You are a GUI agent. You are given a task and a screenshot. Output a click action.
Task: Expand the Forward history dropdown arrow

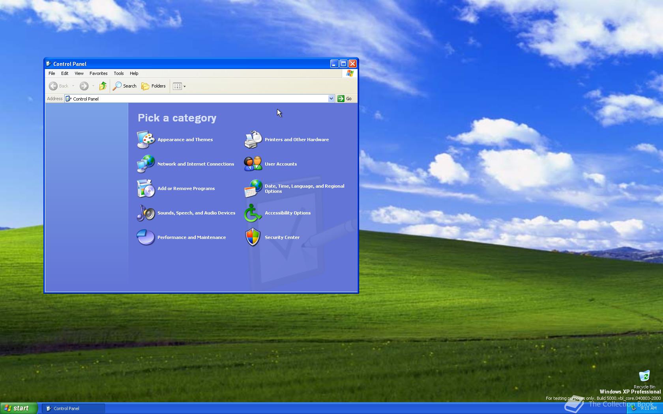click(93, 86)
